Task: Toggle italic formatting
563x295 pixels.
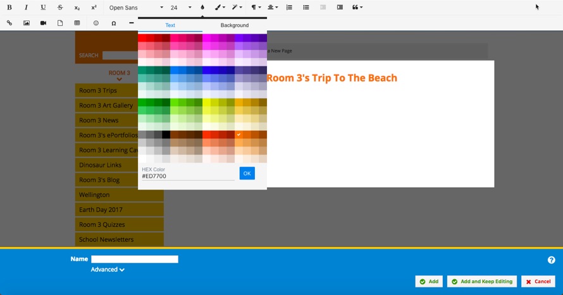Action: pyautogui.click(x=26, y=8)
